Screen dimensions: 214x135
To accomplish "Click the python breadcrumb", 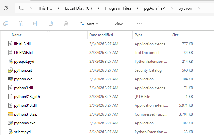I will tap(185, 8).
